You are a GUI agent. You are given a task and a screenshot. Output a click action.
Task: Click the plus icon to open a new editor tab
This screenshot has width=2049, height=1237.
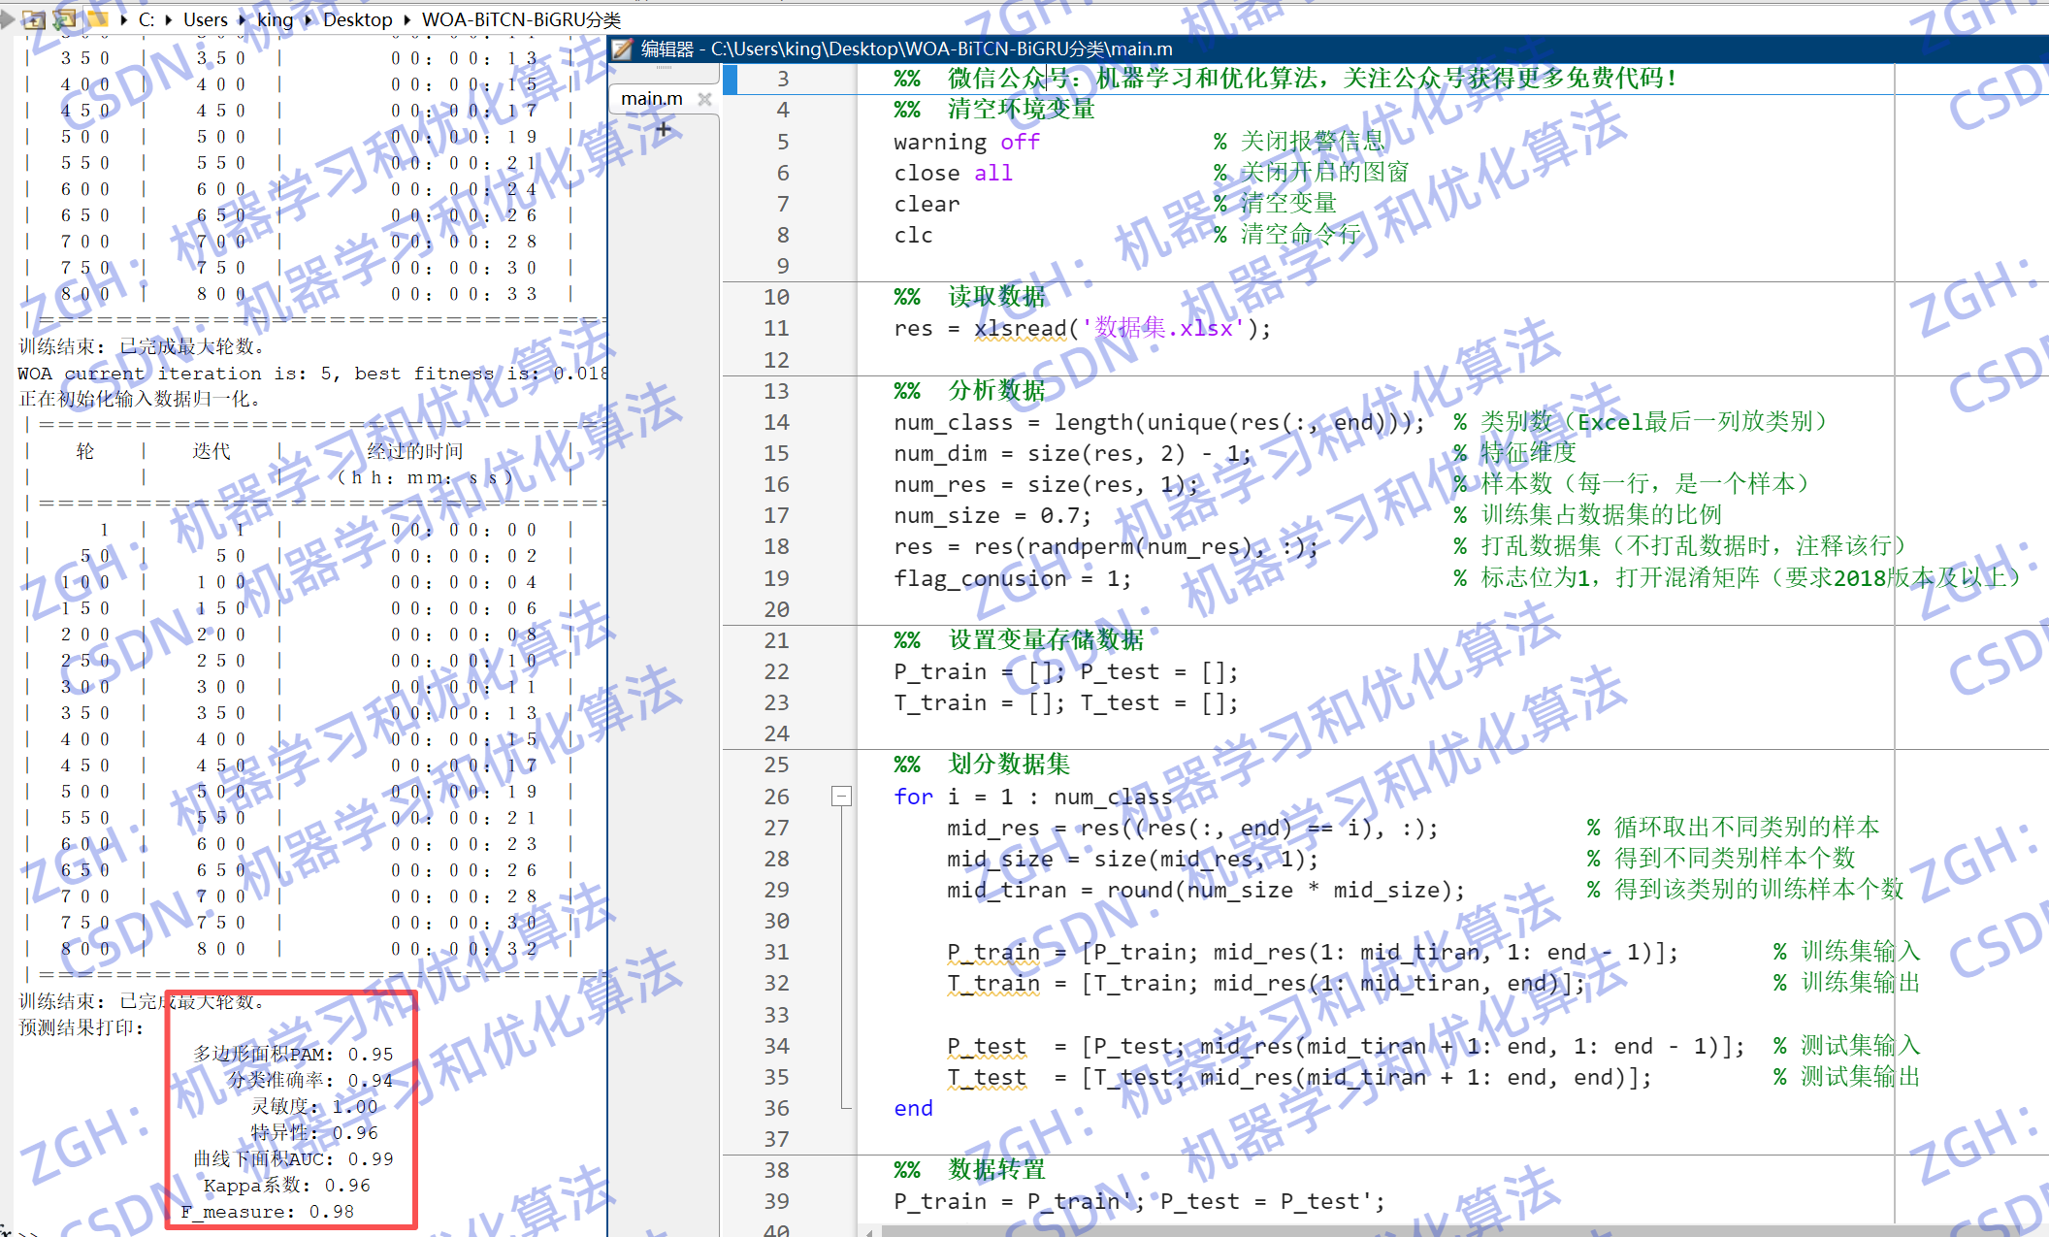[x=664, y=129]
